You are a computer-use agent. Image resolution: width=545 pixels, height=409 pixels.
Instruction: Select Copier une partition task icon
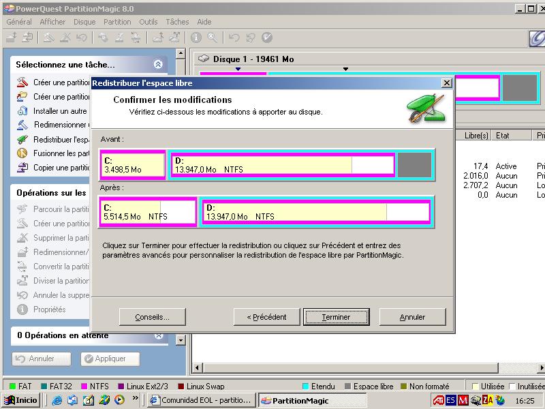pyautogui.click(x=22, y=167)
